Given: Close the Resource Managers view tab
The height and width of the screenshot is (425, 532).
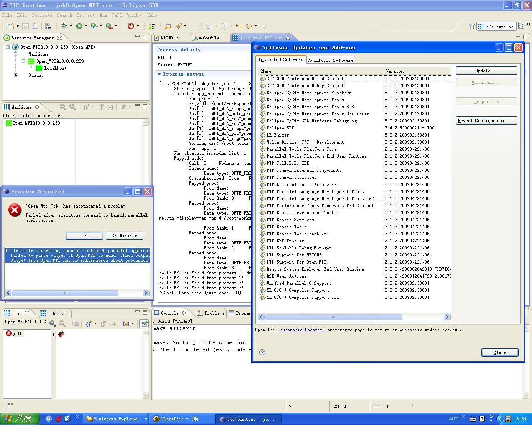Looking at the screenshot, I should click(59, 38).
